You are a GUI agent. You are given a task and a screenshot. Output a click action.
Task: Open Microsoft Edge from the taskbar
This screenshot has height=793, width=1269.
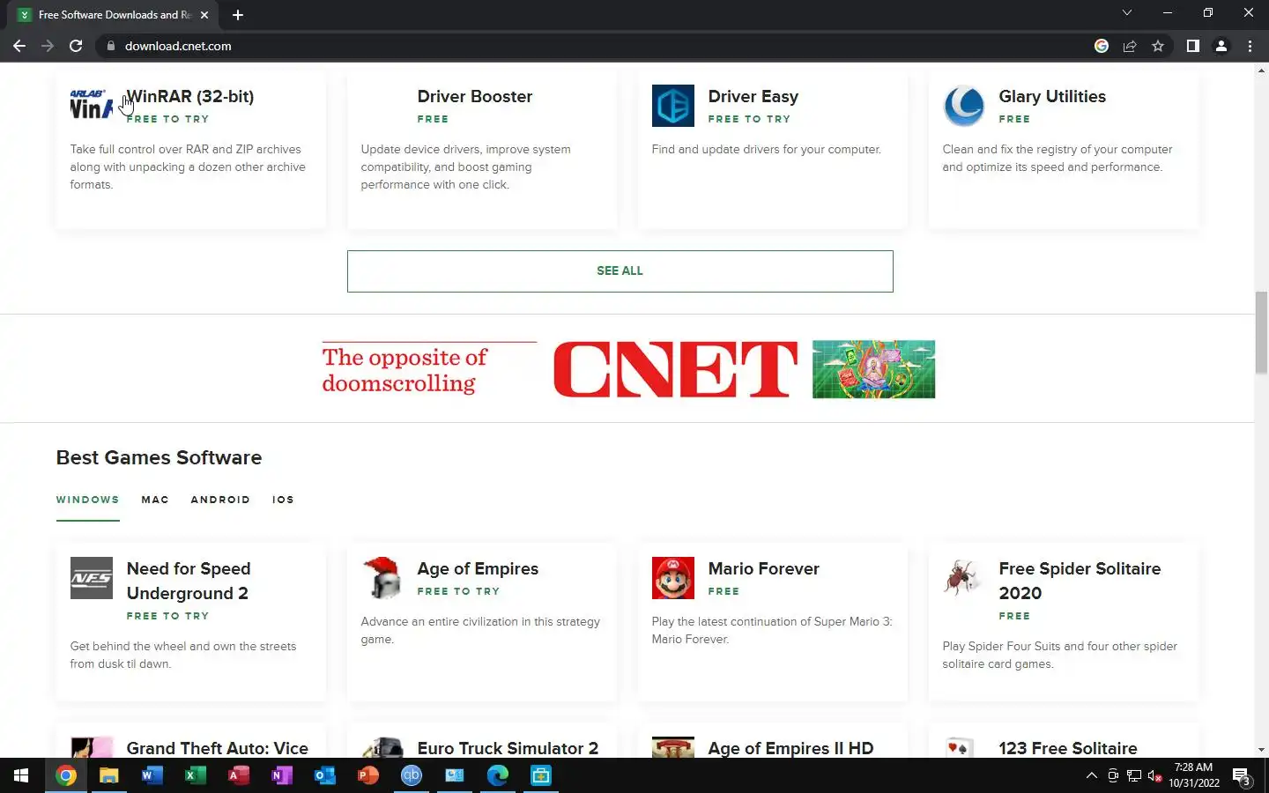498,775
